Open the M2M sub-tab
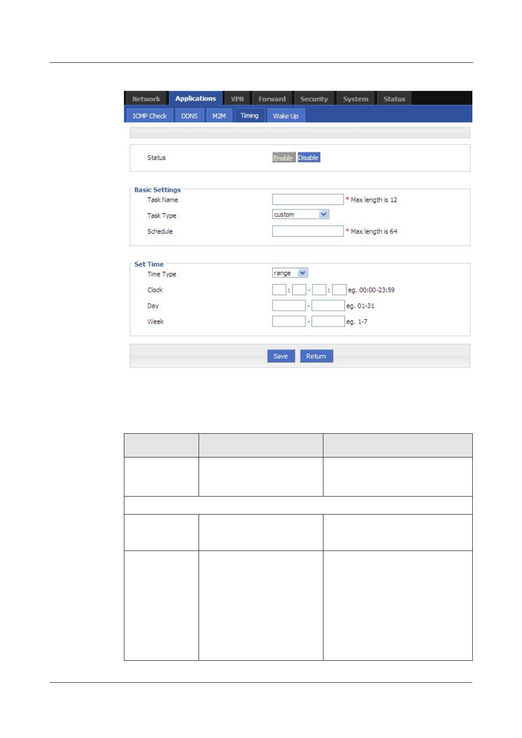Viewport: 522px width, 738px height. [219, 116]
